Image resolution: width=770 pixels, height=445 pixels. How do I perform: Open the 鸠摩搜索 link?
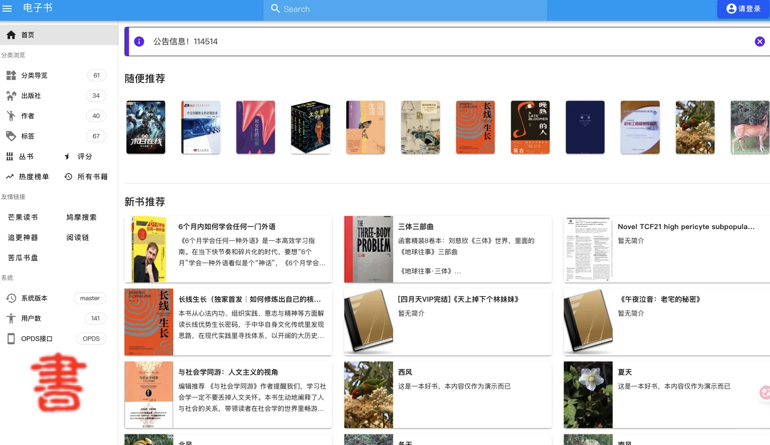point(82,217)
